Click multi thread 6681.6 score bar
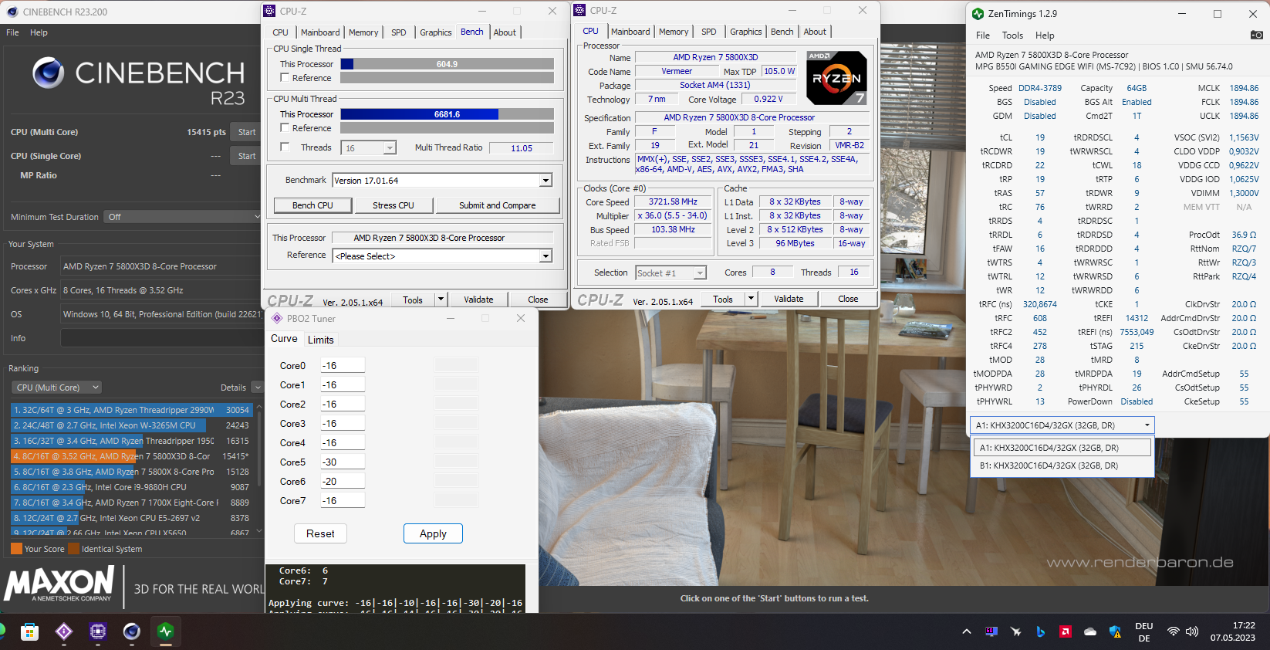This screenshot has width=1270, height=650. [x=447, y=114]
